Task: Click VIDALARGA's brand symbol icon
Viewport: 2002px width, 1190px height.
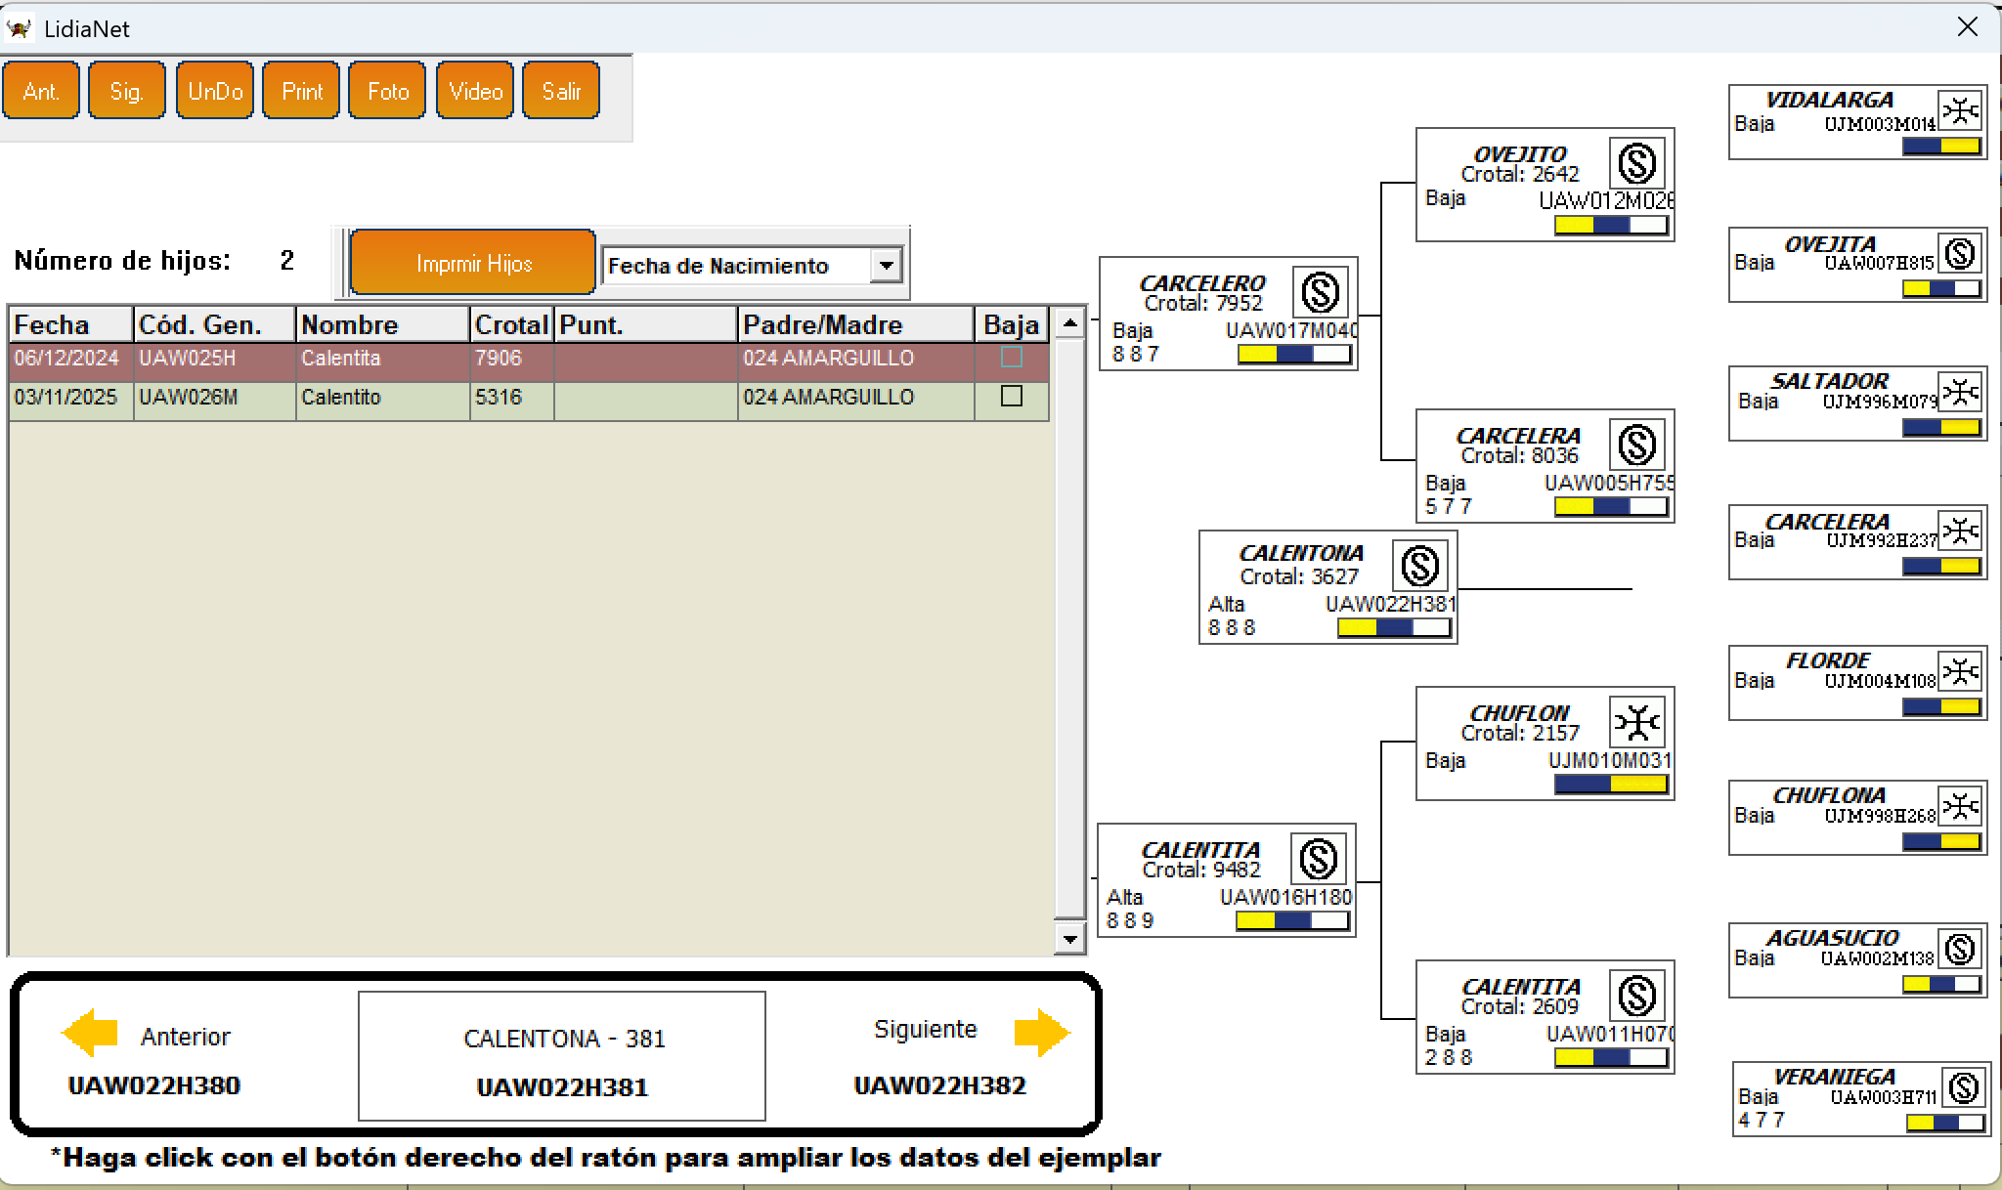Action: (1960, 111)
